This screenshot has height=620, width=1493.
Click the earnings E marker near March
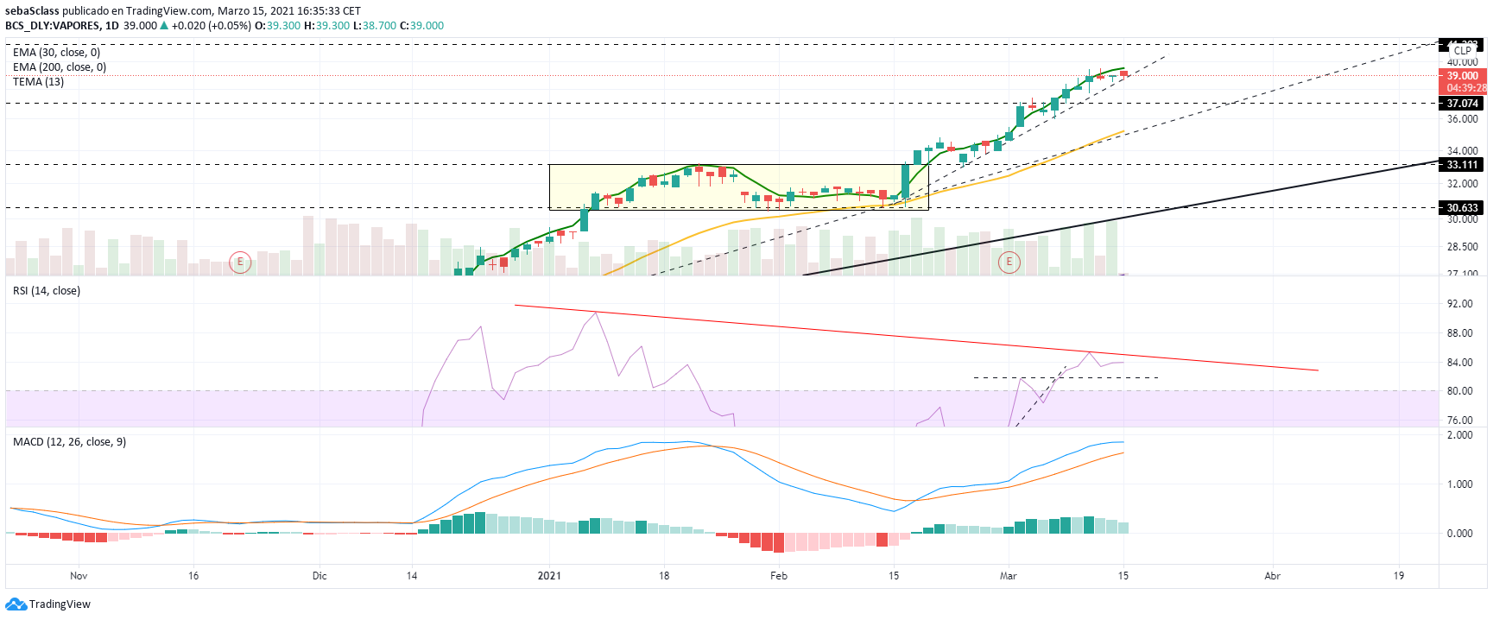point(1009,262)
